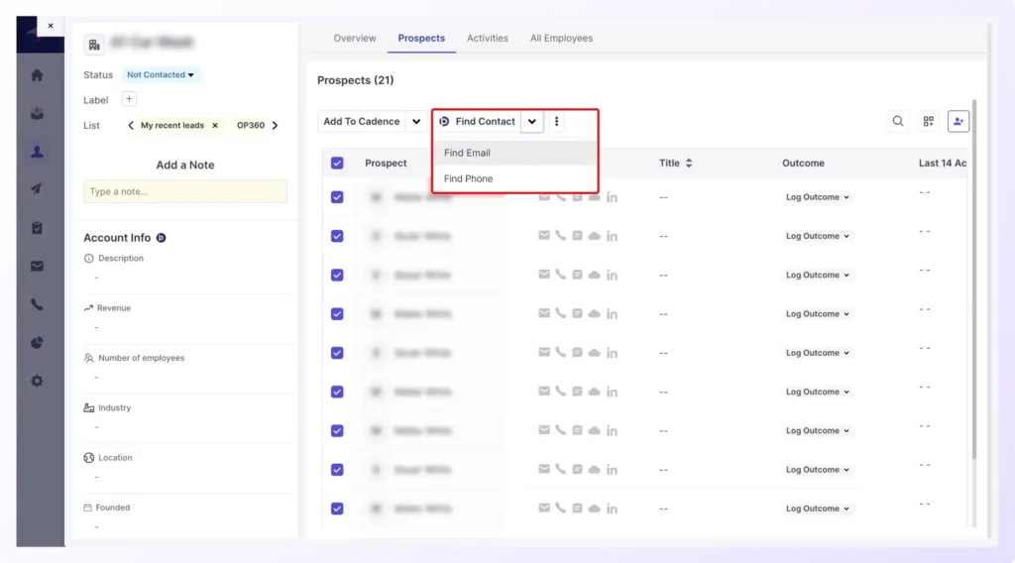
Task: Uncheck the third prospect row checkbox
Action: click(x=337, y=275)
